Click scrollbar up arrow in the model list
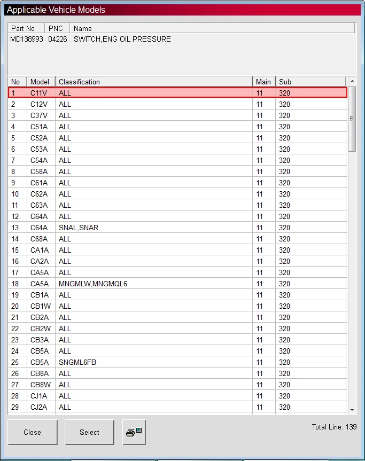 pos(352,81)
